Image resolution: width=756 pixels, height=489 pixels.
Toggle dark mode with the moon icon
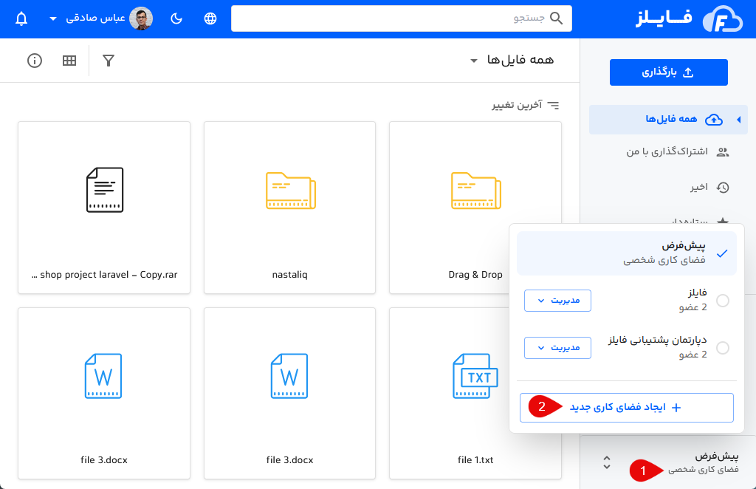(176, 18)
